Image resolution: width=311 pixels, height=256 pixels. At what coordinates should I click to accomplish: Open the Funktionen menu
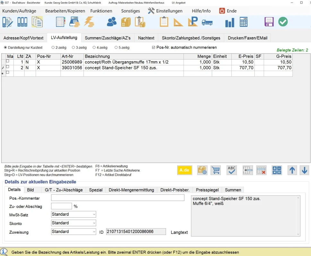pyautogui.click(x=101, y=11)
